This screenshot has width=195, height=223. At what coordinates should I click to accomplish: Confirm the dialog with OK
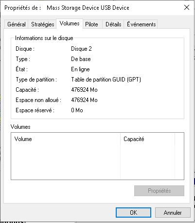click(x=133, y=212)
